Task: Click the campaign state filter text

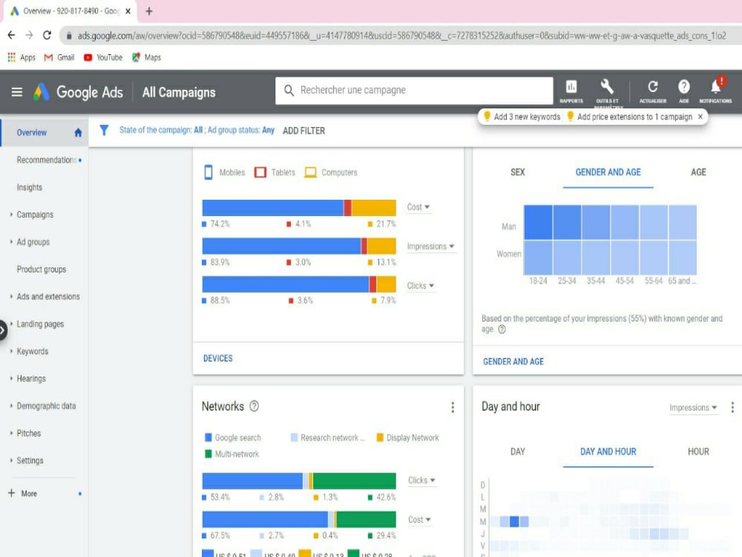Action: pyautogui.click(x=197, y=130)
